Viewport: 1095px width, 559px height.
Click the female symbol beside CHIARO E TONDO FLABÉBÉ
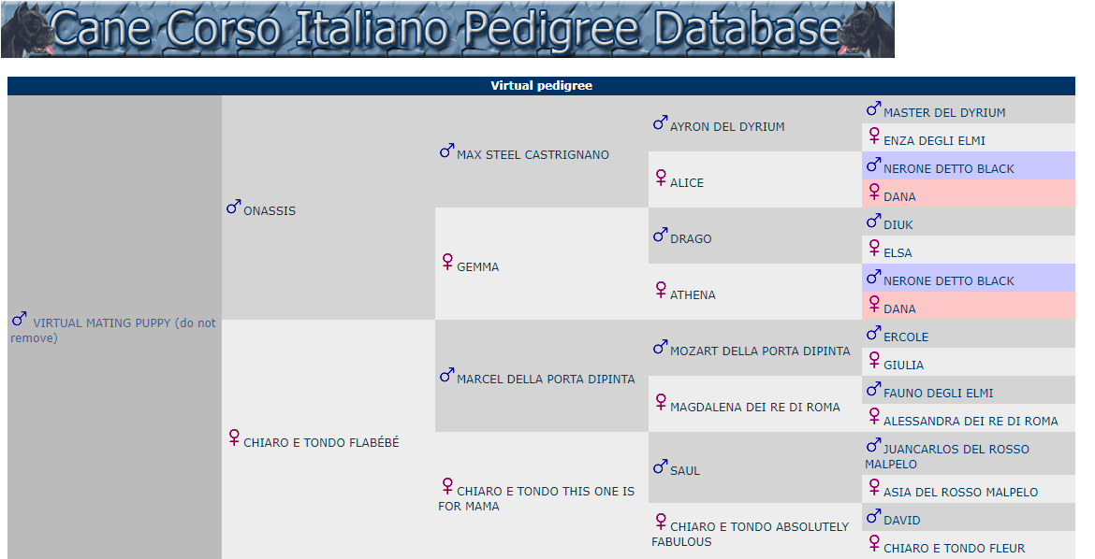pos(234,437)
